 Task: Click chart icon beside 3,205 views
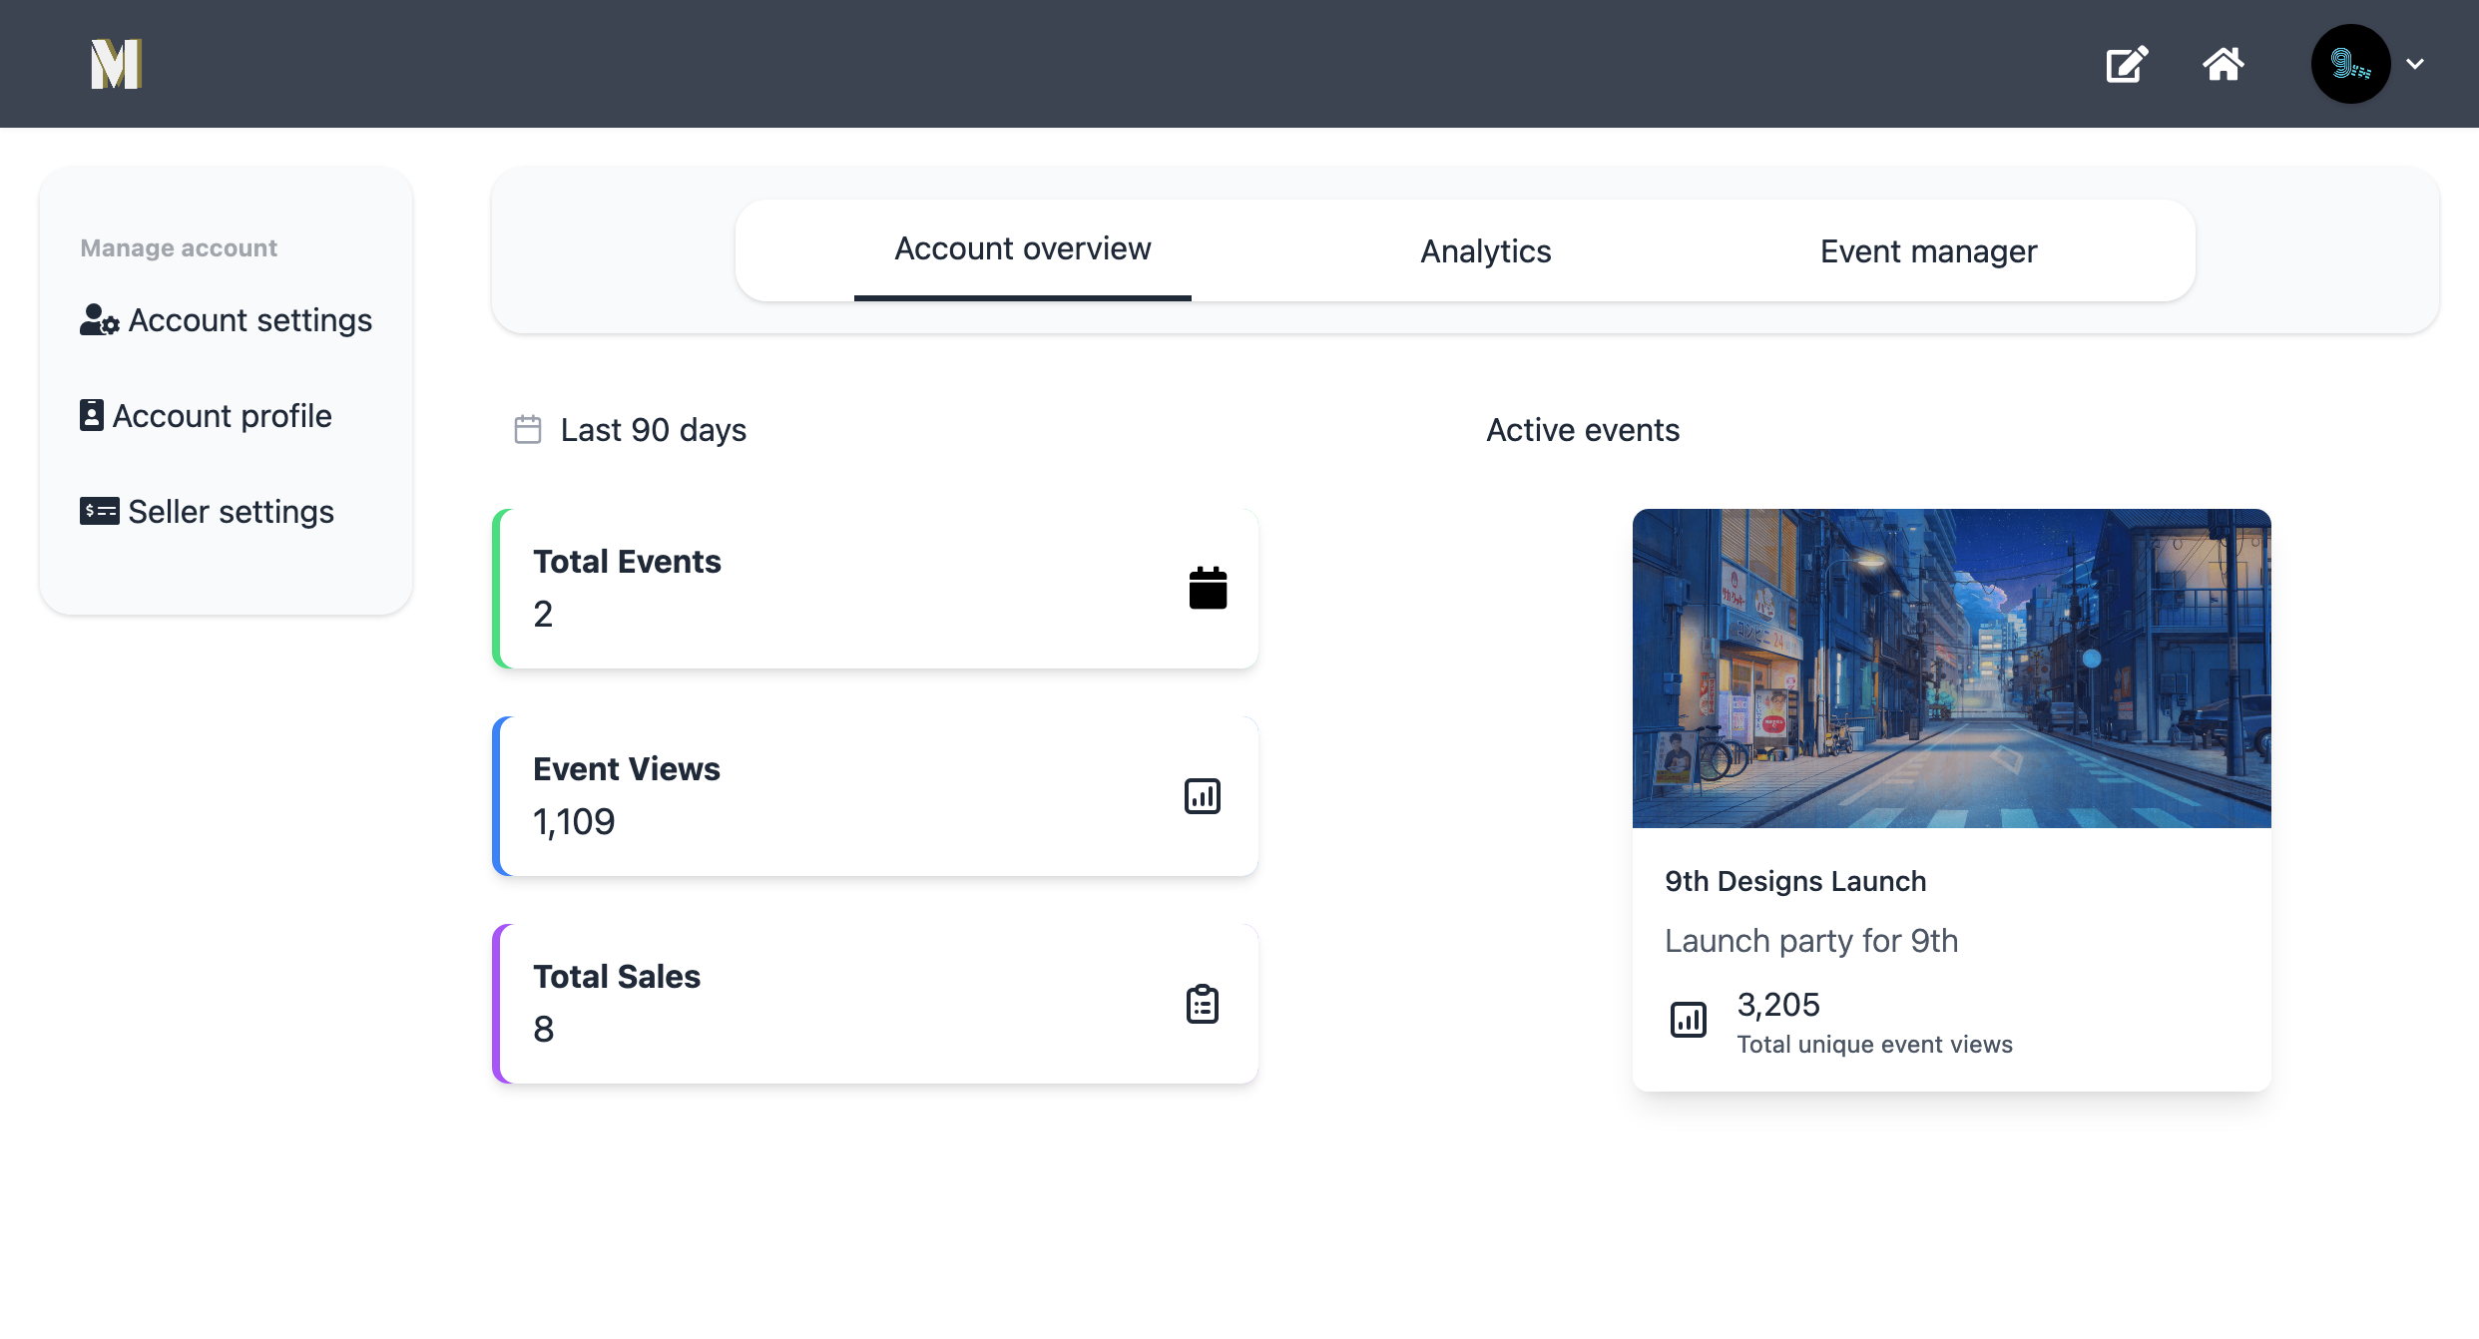1688,1020
